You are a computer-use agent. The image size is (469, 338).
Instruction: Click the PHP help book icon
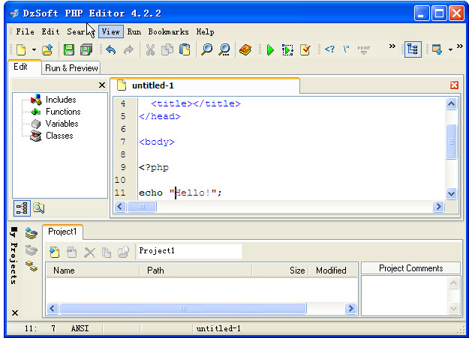coord(245,50)
